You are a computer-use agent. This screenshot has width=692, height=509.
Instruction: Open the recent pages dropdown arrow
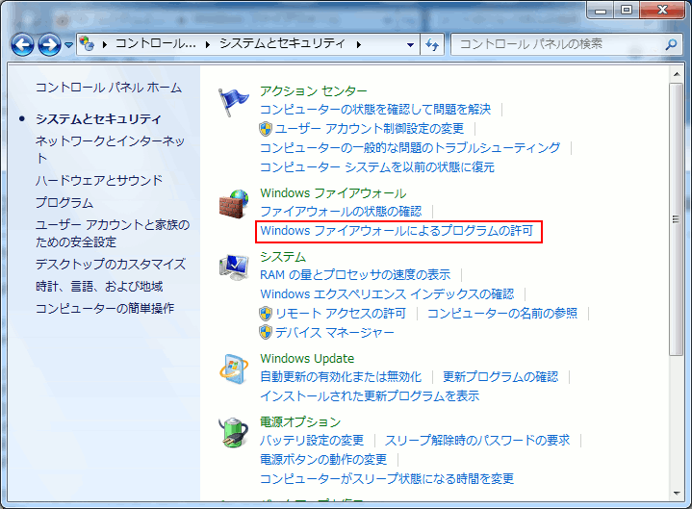(68, 45)
